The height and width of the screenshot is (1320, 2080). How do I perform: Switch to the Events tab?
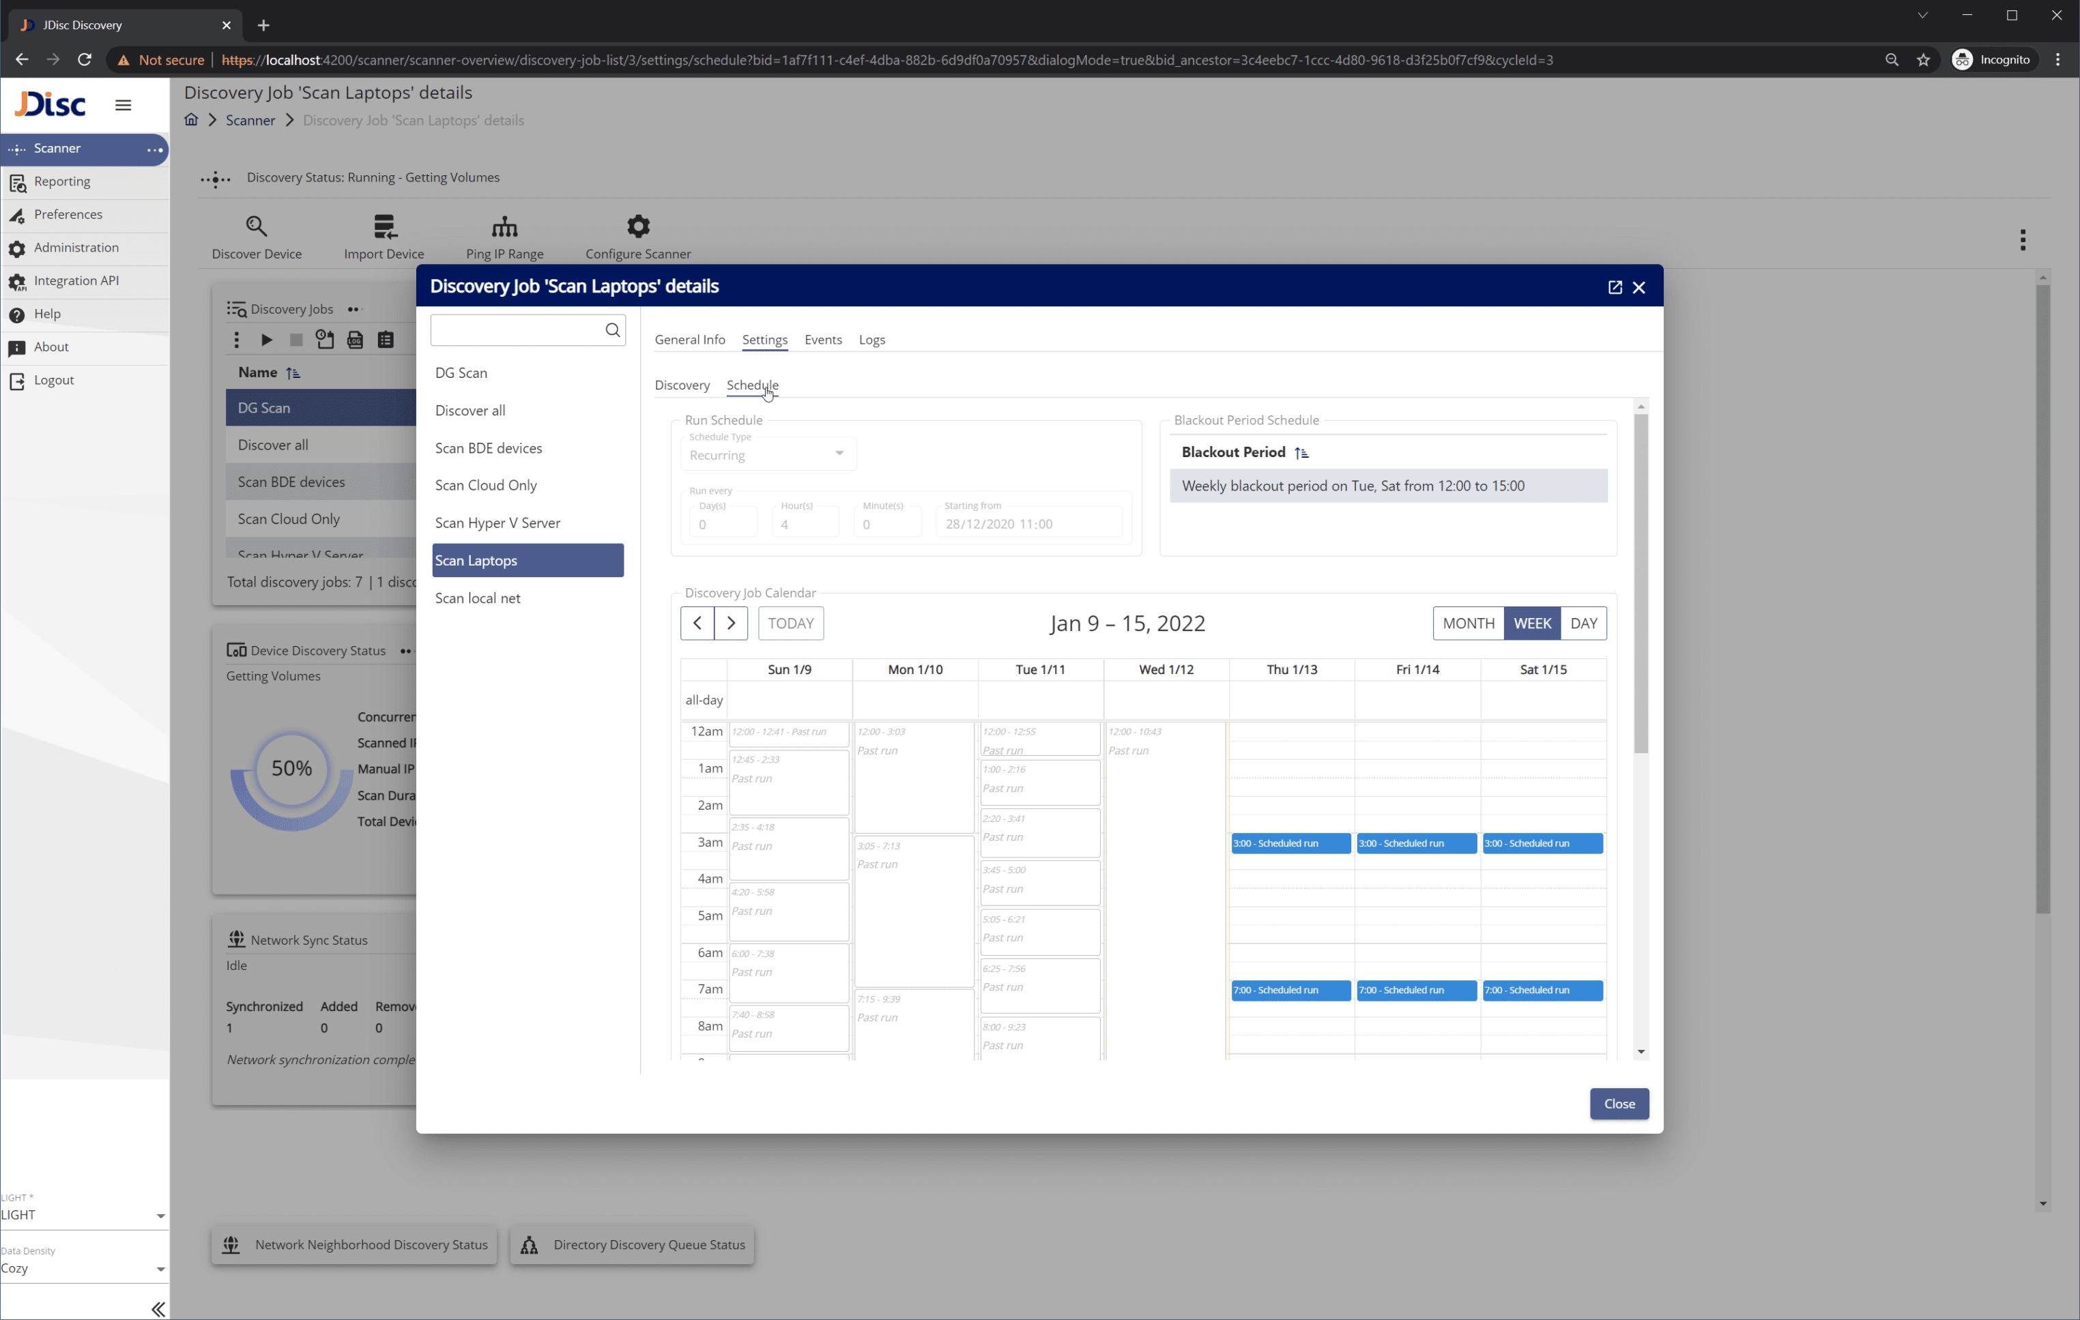[822, 339]
